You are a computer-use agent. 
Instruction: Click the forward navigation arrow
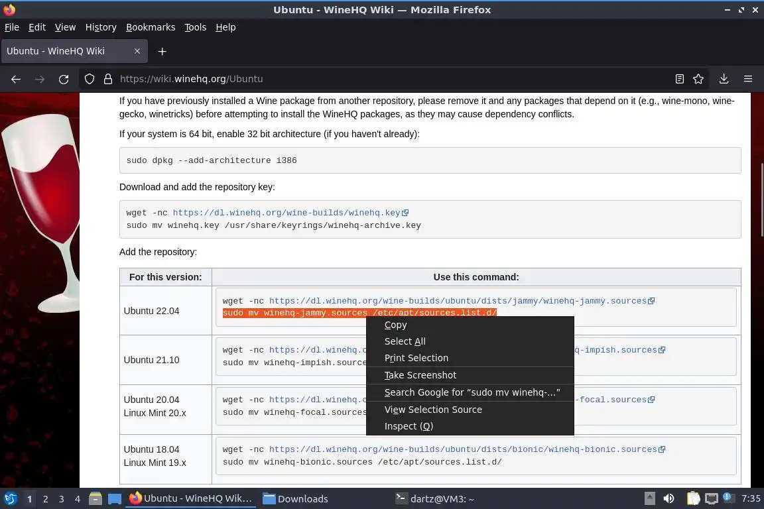tap(40, 79)
